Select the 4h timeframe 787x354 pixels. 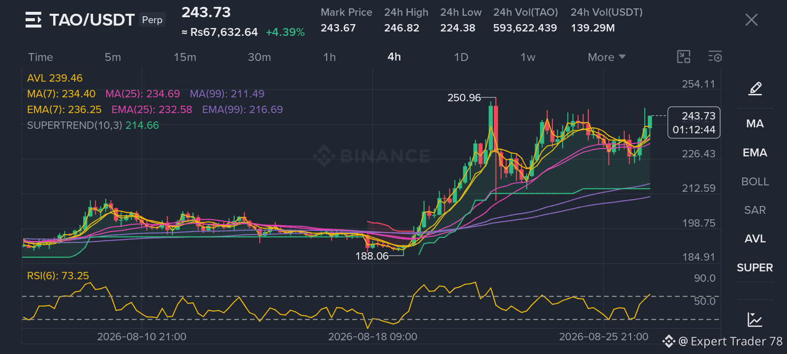click(x=394, y=57)
